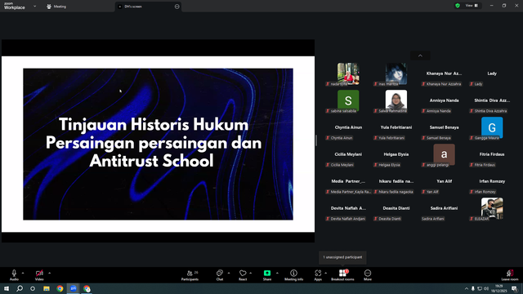Viewport: 523px width, 294px height.
Task: Click Devita Nafiah Andjani participant tile
Action: 348,210
